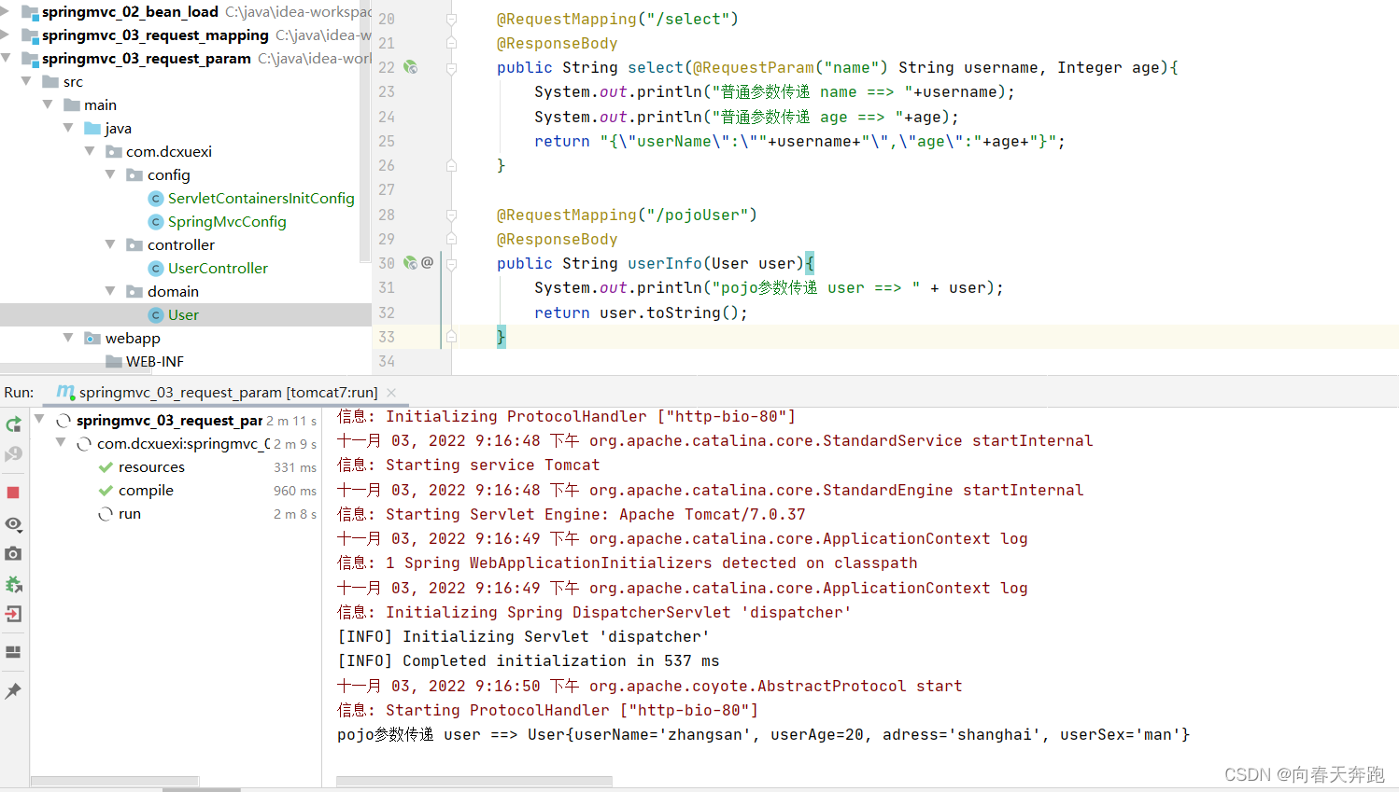Click the class icon beside User
This screenshot has width=1399, height=792.
156,315
